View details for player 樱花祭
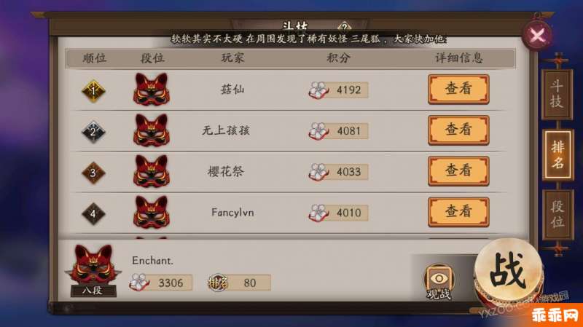The height and width of the screenshot is (327, 583). 458,171
